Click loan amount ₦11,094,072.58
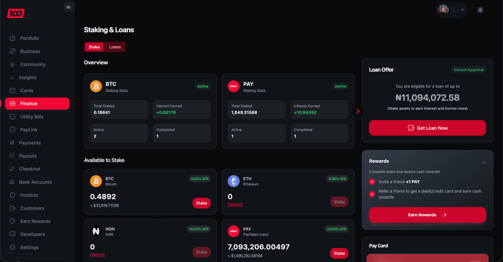Viewport: 503px width, 262px height. click(x=427, y=98)
